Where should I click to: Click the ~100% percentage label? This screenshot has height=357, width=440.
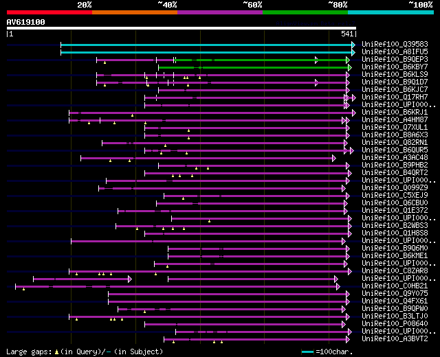tap(421, 5)
